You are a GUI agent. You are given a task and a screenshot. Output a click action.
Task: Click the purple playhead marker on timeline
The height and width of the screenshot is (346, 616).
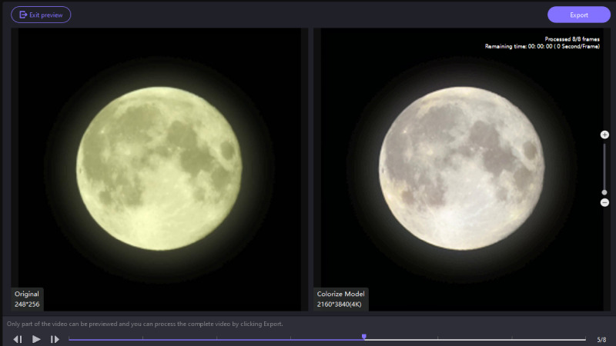pos(364,337)
